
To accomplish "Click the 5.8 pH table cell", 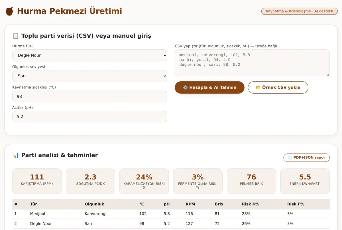I will tap(167, 214).
